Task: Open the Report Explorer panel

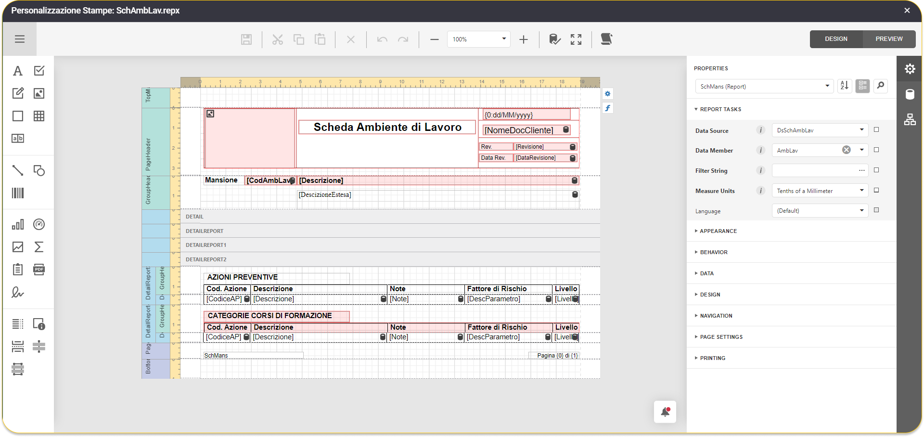Action: [x=910, y=119]
